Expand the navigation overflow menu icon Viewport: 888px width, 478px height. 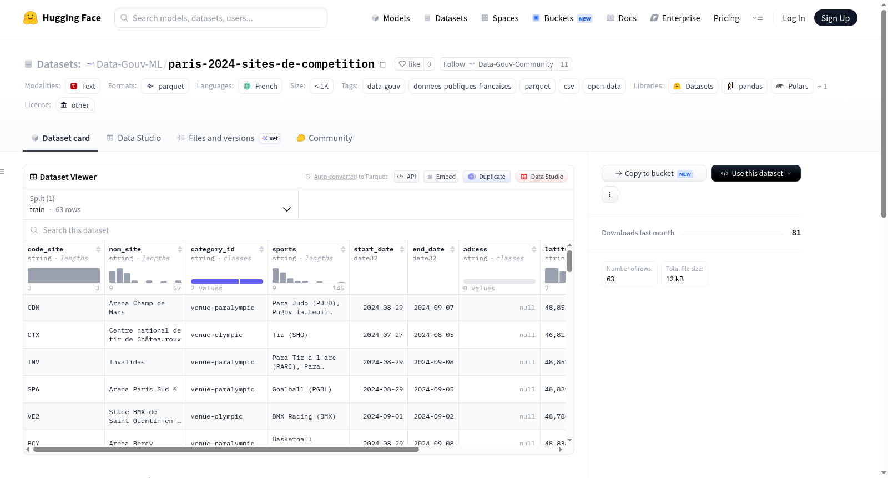758,18
